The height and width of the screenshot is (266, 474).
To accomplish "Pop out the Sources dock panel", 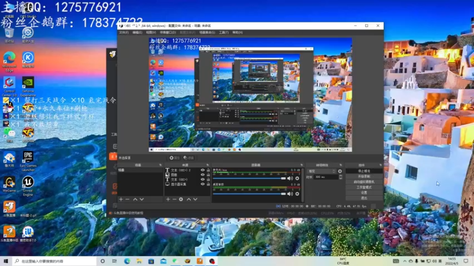I will (x=208, y=165).
